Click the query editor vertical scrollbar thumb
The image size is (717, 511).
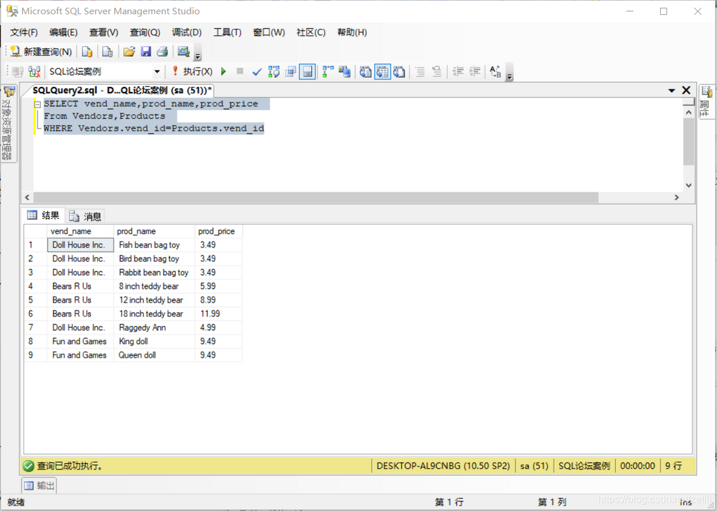pos(689,142)
